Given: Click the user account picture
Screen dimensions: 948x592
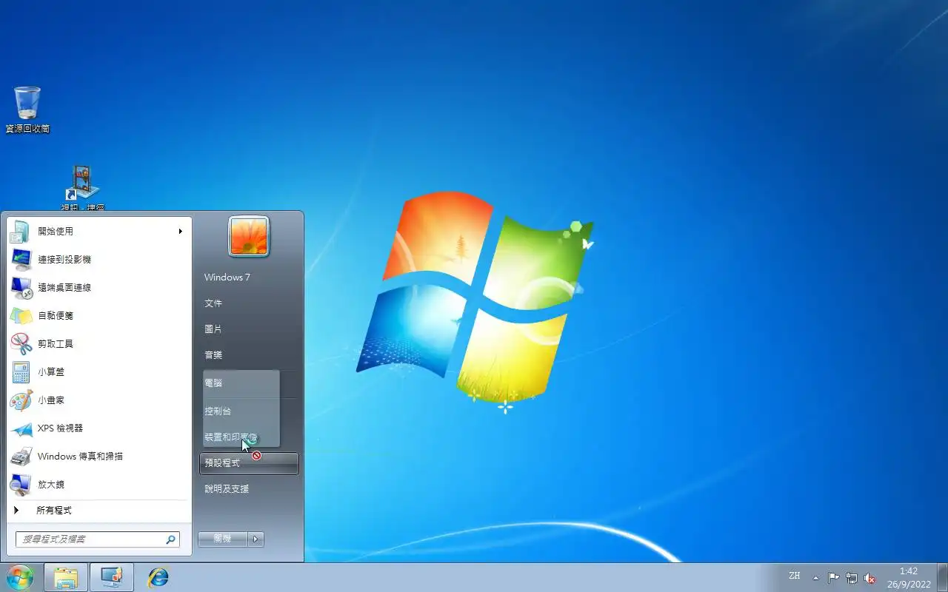Looking at the screenshot, I should [249, 237].
